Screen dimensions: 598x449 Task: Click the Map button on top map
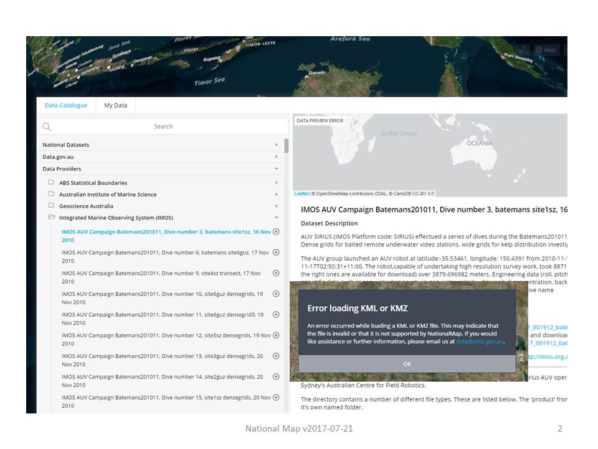(x=546, y=50)
